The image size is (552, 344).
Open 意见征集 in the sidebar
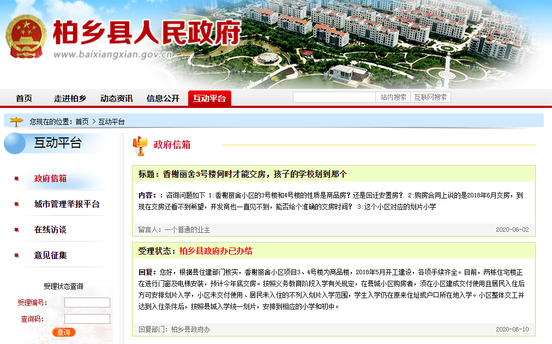(50, 256)
